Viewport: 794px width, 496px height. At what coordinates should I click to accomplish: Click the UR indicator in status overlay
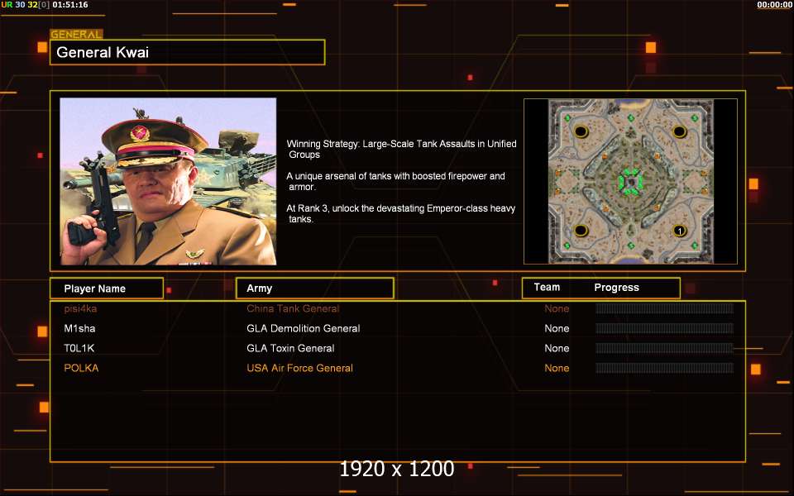click(x=7, y=5)
